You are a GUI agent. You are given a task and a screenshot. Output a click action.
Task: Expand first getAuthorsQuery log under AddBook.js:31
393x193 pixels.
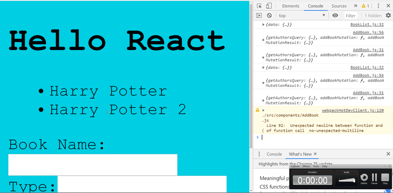click(263, 57)
